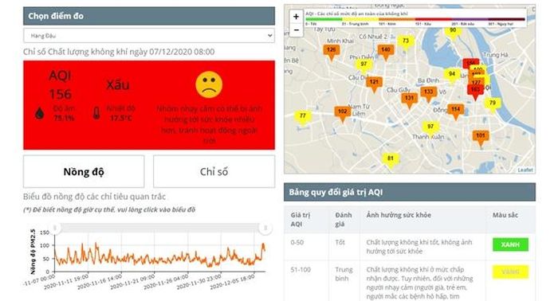This screenshot has height=301, width=558.
Task: Click the Biểu đồ nồng độ chart title
Action: tap(94, 197)
